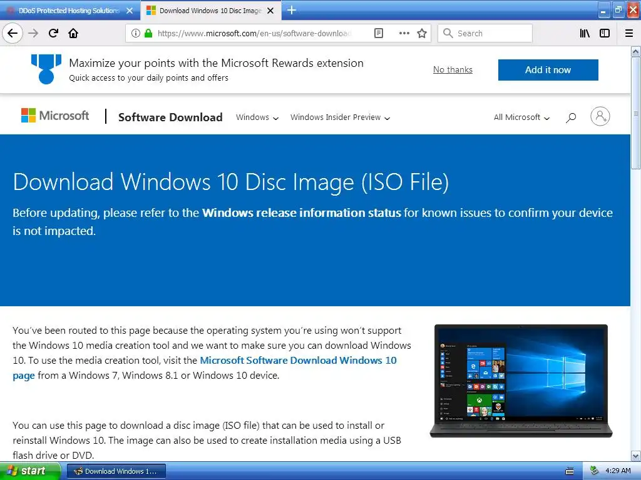Go back to the previous page
The image size is (641, 480).
click(13, 33)
